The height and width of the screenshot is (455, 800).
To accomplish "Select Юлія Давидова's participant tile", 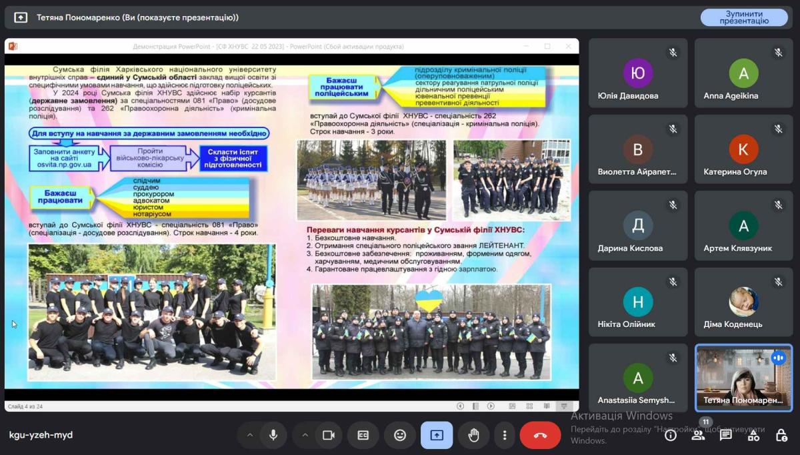I will (x=638, y=73).
